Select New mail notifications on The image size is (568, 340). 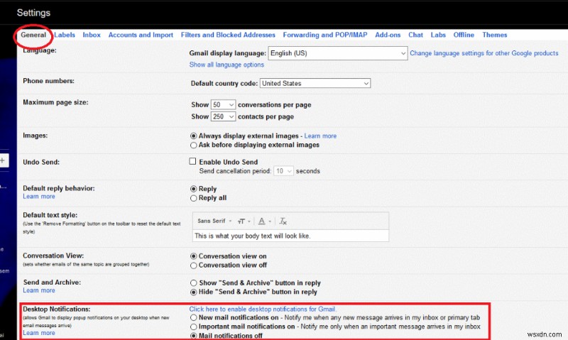tap(193, 318)
